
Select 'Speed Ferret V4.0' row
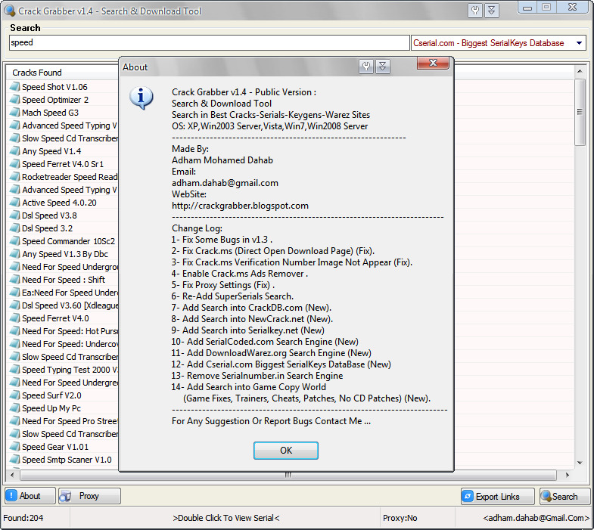[x=56, y=319]
